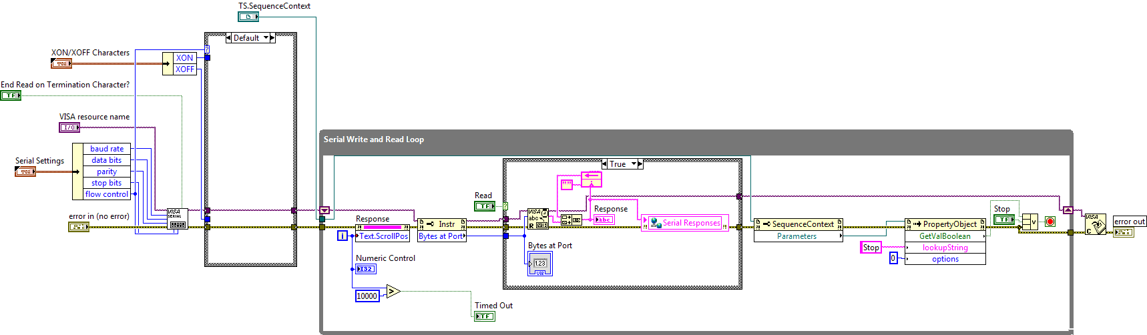The height and width of the screenshot is (335, 1147).
Task: Select the Numeric Control I32 terminal
Action: coord(366,269)
